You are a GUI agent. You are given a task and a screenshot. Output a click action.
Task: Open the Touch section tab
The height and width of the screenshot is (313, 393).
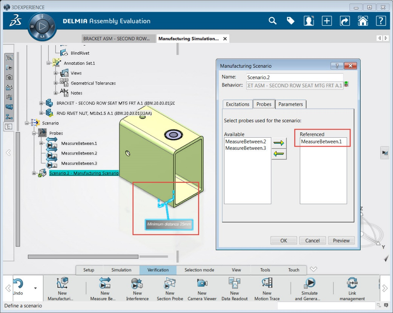point(293,270)
